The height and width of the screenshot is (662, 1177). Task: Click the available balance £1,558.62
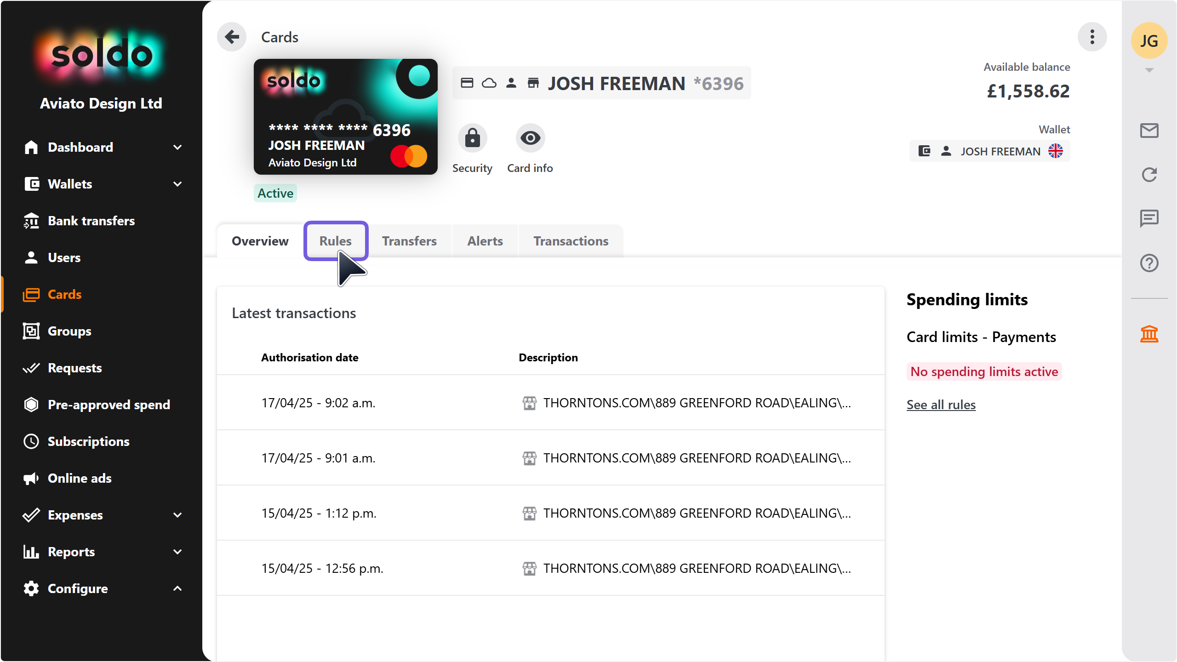pyautogui.click(x=1028, y=91)
